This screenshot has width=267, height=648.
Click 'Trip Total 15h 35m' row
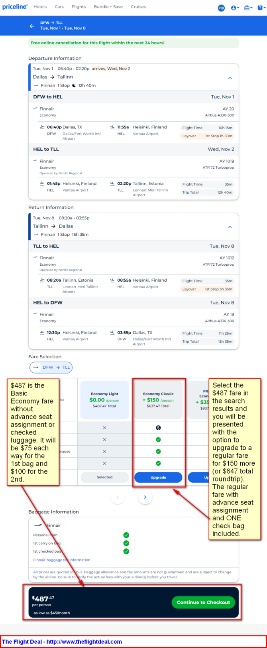207,342
